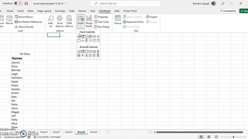248x139 pixels.
Task: Start Record Macro
Action: pos(24,17)
